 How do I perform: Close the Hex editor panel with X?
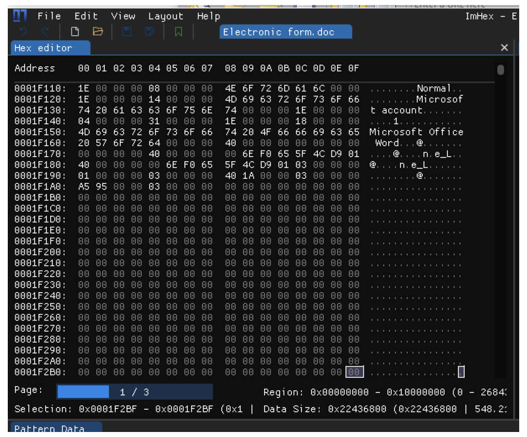pyautogui.click(x=504, y=48)
